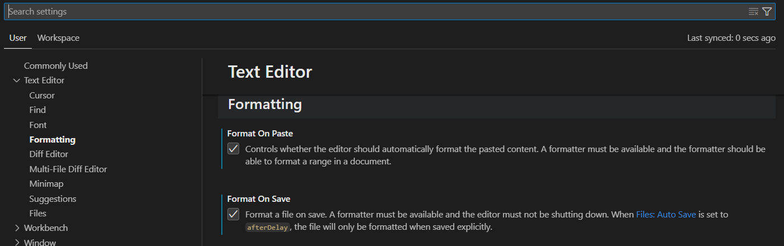
Task: Click the clear settings search input icon
Action: (x=753, y=12)
